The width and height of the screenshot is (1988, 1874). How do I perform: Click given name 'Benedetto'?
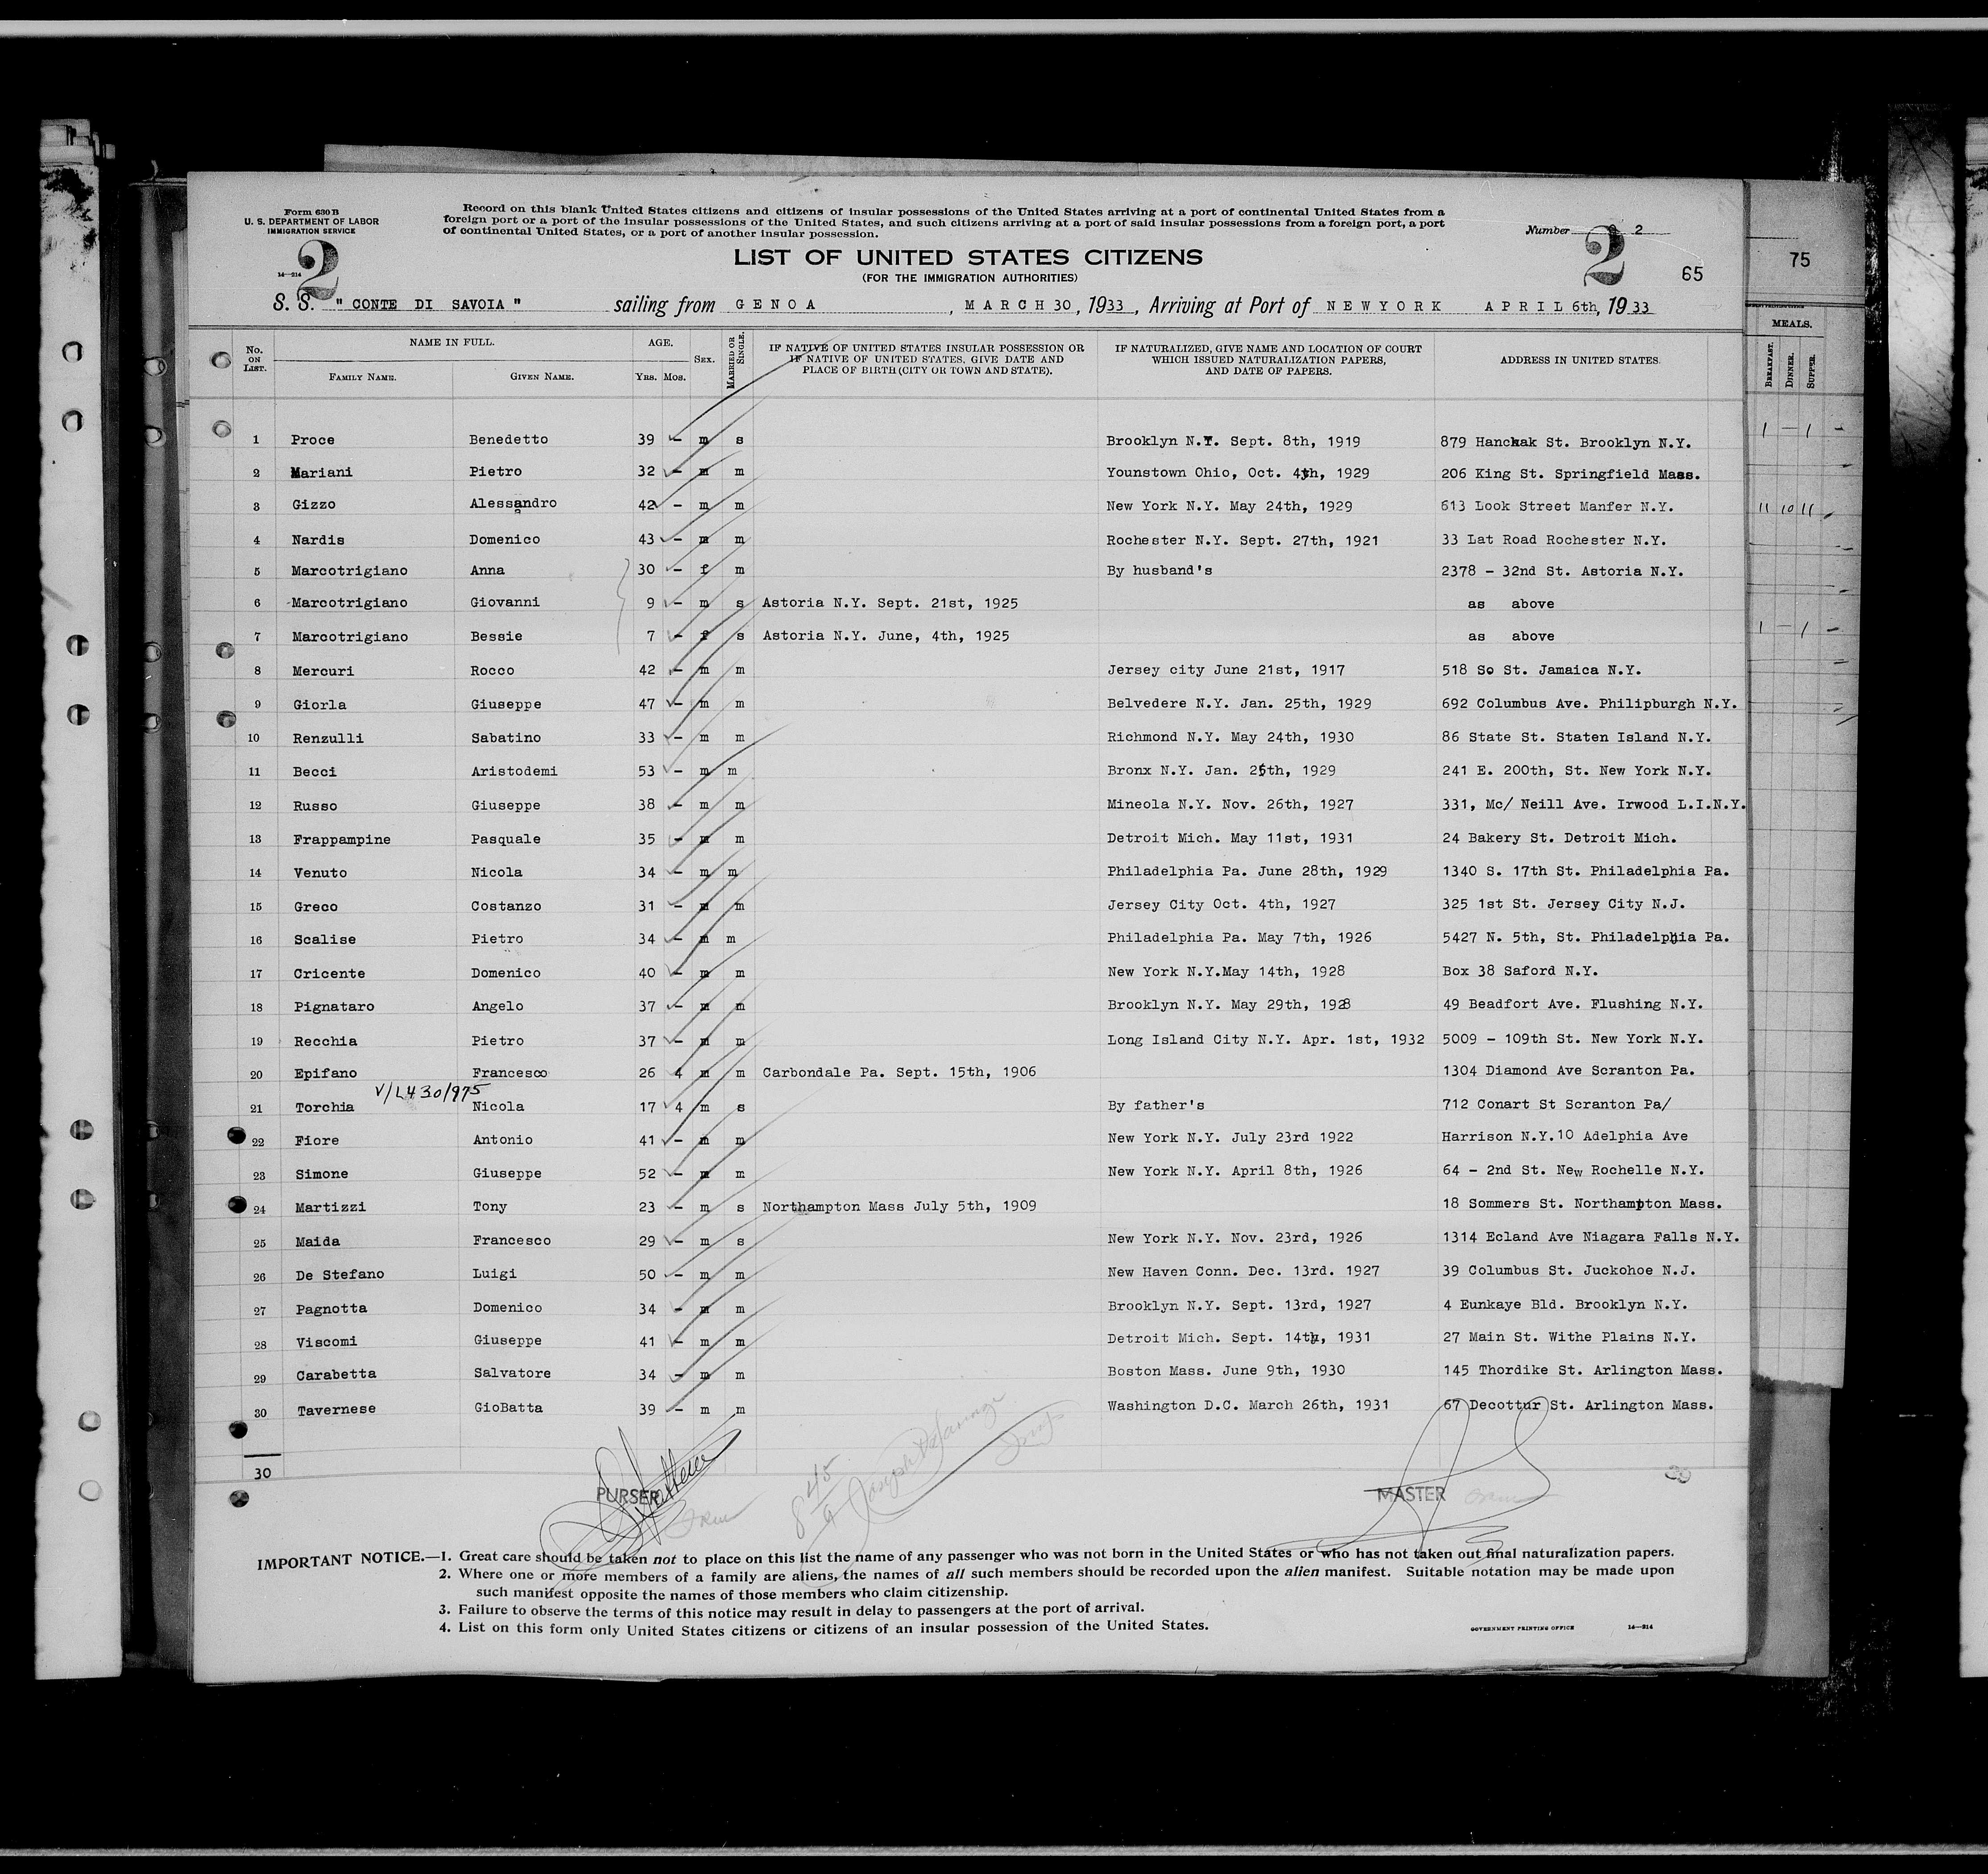click(x=508, y=439)
